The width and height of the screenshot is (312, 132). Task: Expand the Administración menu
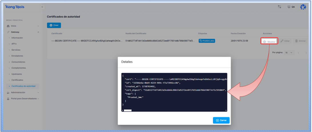38,92
